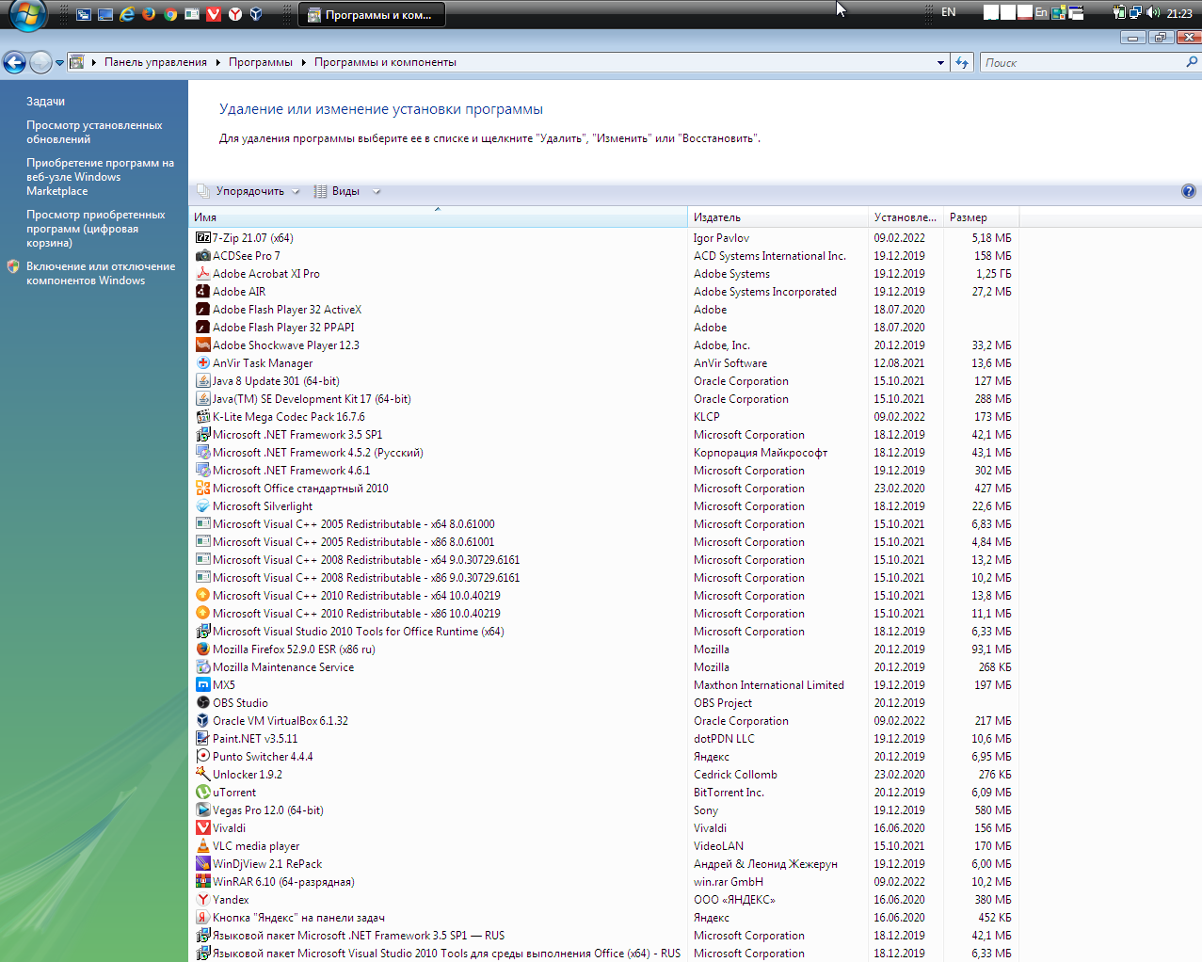
Task: Select Unlocker 1.9.2 in the list
Action: pos(603,775)
